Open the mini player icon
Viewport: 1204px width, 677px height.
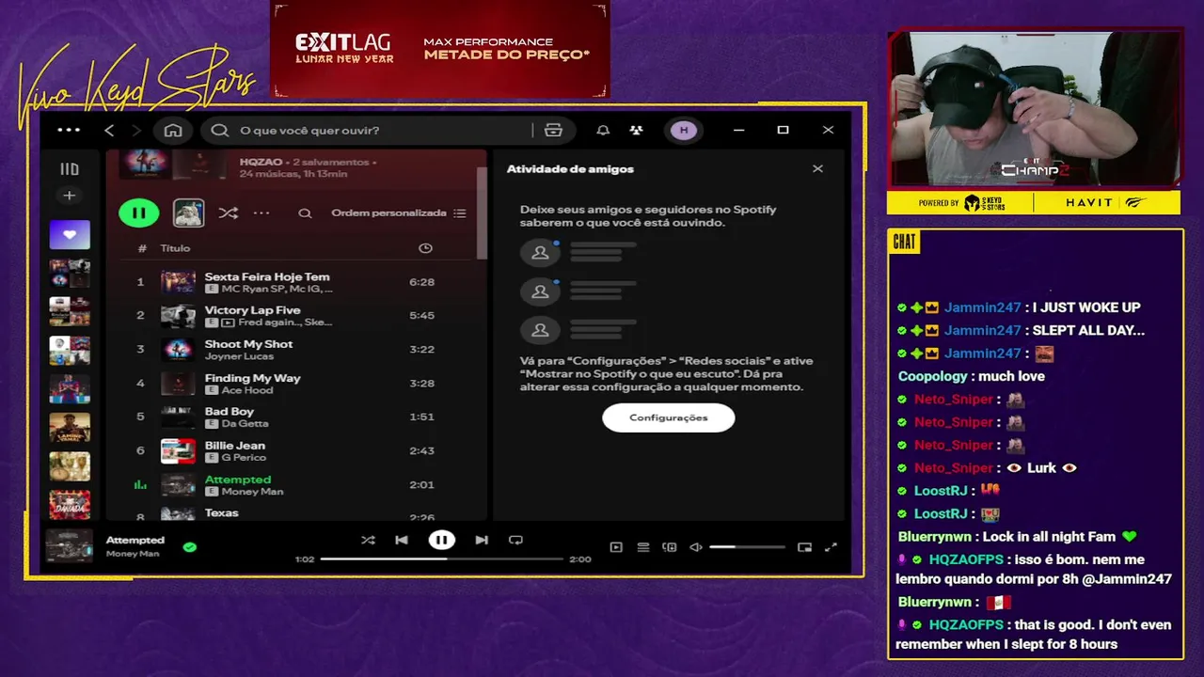pos(804,547)
